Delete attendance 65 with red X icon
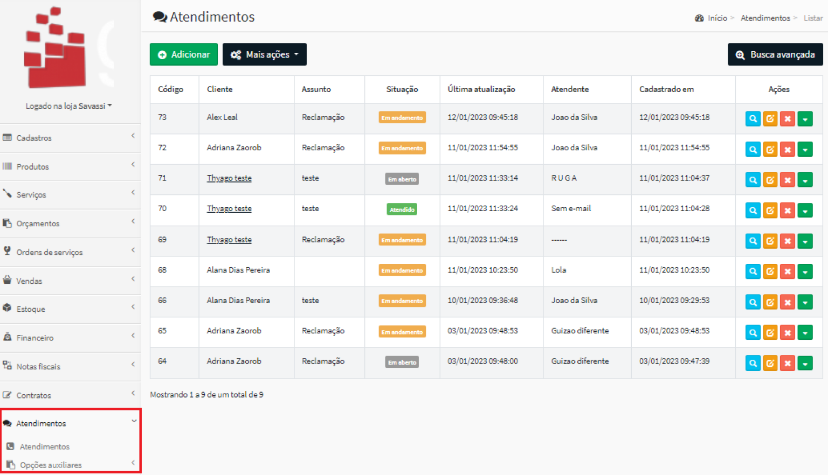 787,333
